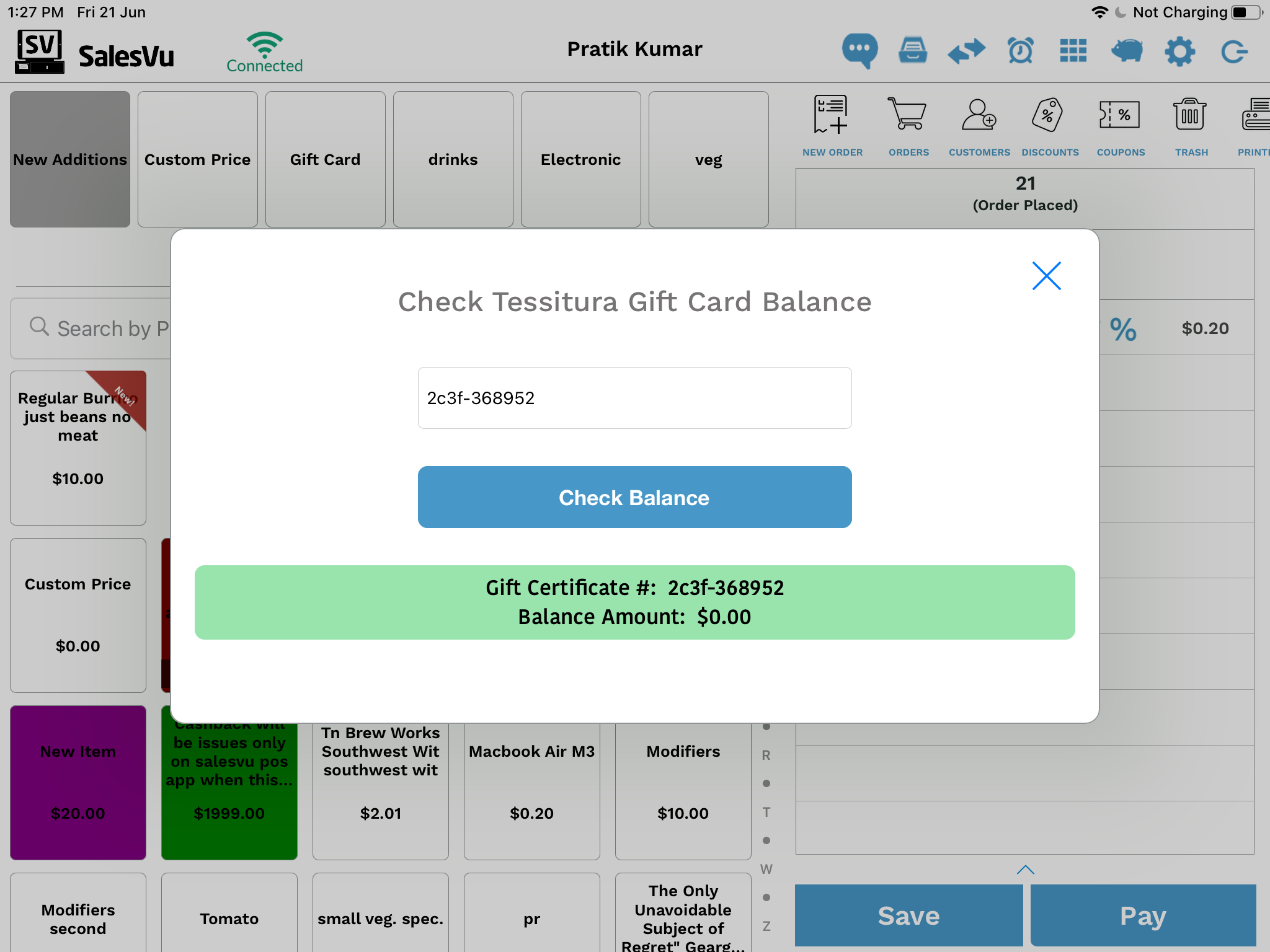Click the refresh logout icon
The image size is (1270, 952).
[1234, 51]
